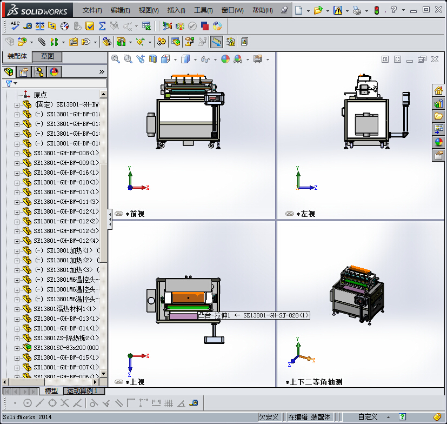Expand SE13801-GH-BW-013<1> tree node
This screenshot has height=424, width=447.
(x=17, y=319)
